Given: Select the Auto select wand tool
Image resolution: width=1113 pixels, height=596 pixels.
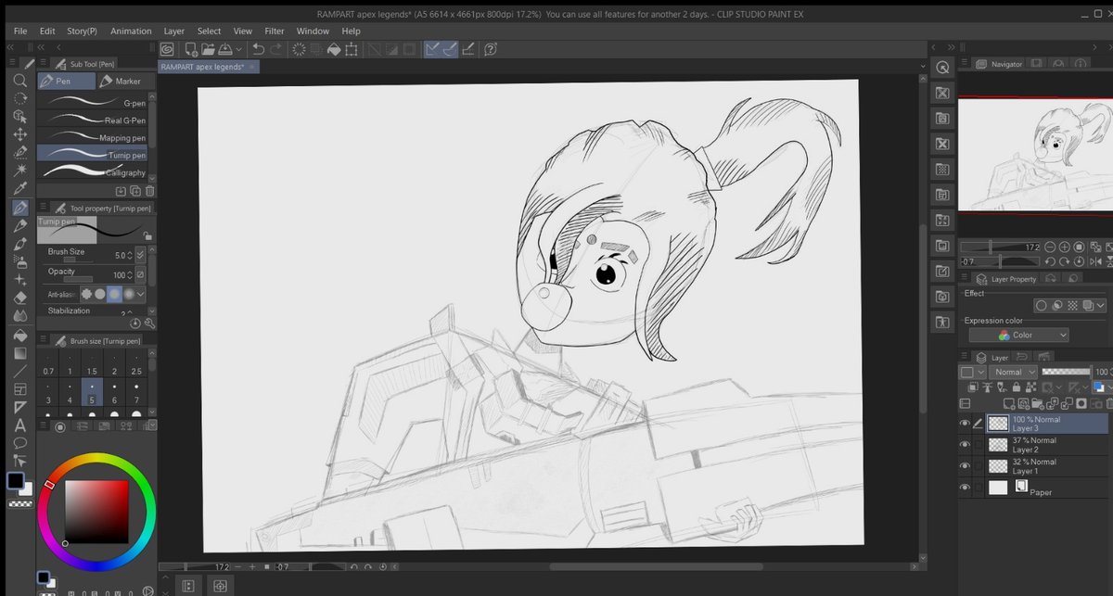Looking at the screenshot, I should tap(19, 171).
